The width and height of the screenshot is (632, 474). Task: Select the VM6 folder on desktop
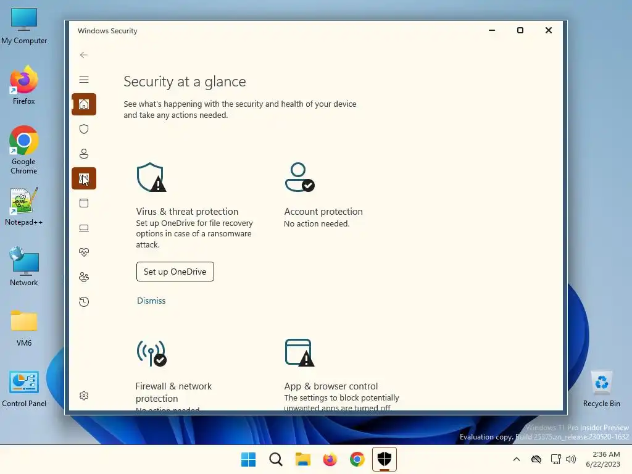pos(24,328)
